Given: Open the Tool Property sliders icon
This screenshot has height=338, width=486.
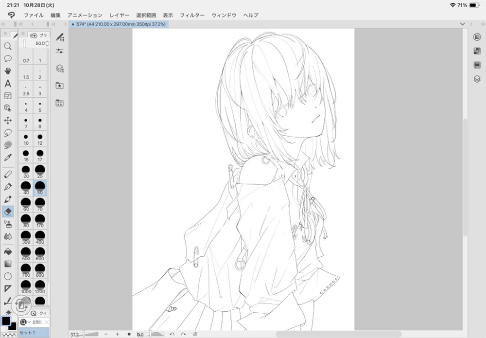Looking at the screenshot, I should coord(60,51).
